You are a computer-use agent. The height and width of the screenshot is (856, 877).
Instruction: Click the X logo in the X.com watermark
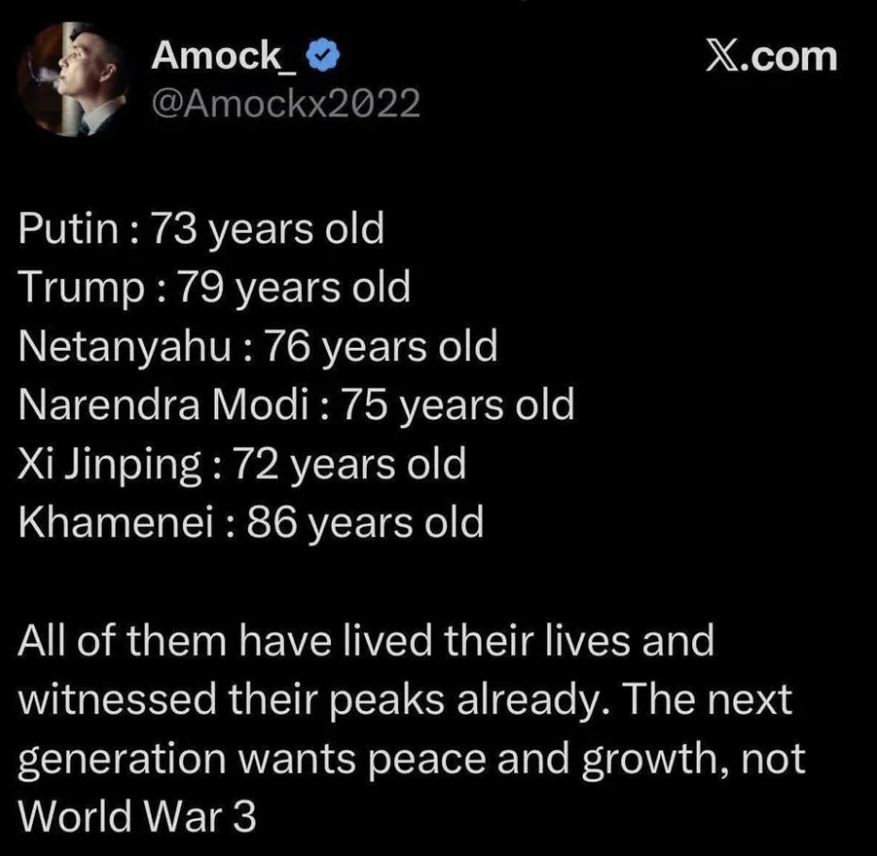pos(724,57)
